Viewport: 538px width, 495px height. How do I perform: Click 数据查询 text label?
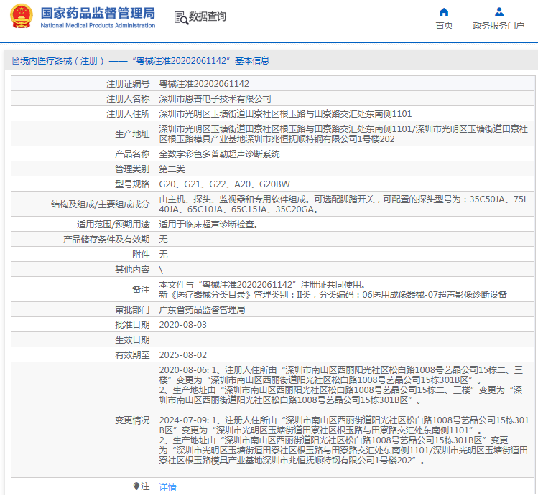pos(208,16)
